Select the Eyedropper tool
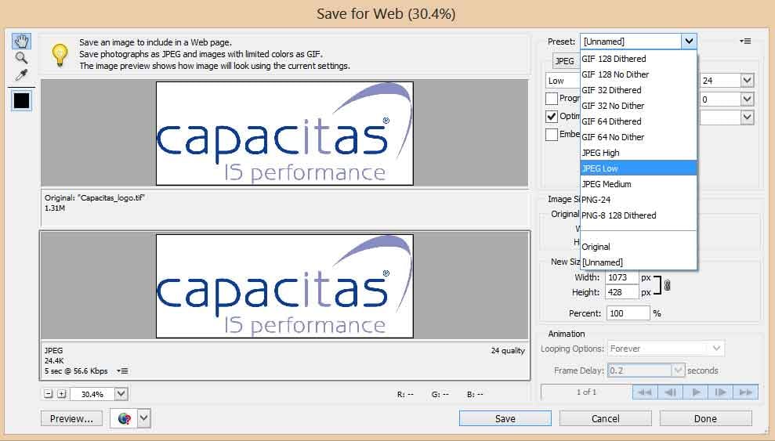 (x=21, y=75)
